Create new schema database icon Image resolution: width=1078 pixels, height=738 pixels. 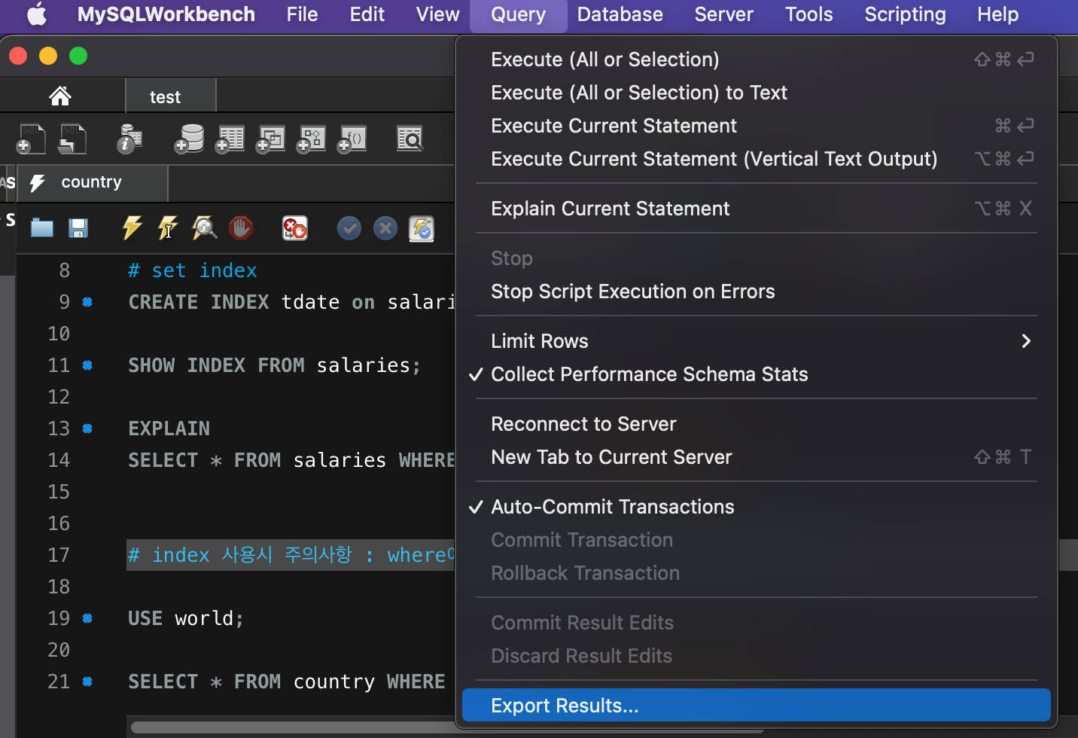click(x=189, y=139)
